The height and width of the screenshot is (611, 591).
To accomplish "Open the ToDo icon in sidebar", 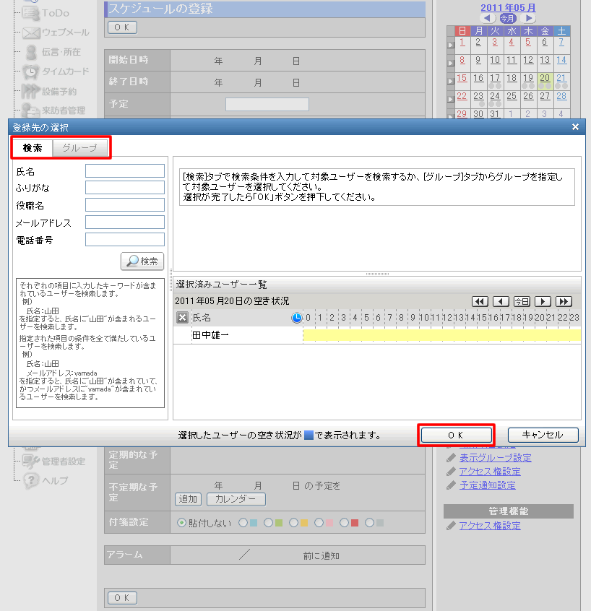I will pos(31,14).
